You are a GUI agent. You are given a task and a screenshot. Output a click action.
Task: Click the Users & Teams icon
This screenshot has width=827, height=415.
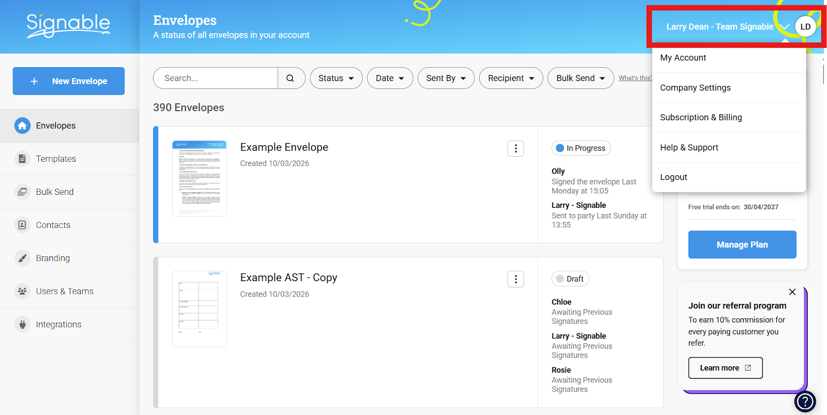pos(22,291)
